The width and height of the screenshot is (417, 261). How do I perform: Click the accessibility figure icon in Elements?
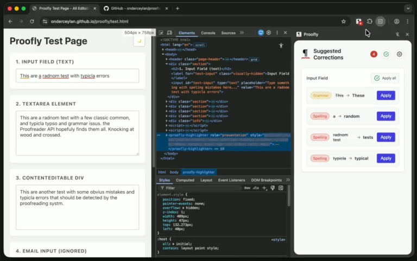pyautogui.click(x=281, y=46)
